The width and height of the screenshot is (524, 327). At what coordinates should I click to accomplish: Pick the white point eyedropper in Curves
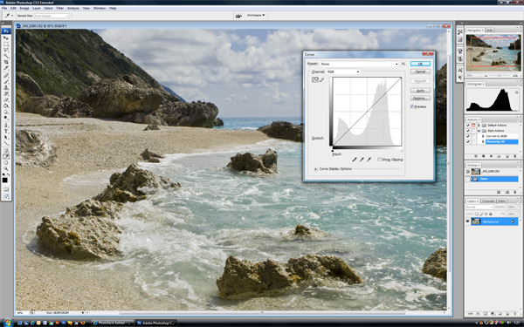[x=369, y=160]
